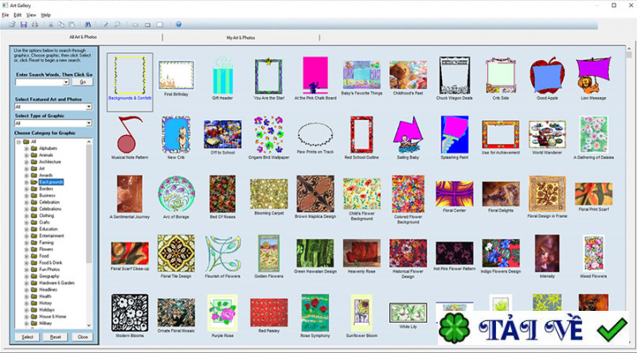The width and height of the screenshot is (637, 353).
Task: Click the Reset button
Action: pyautogui.click(x=55, y=337)
